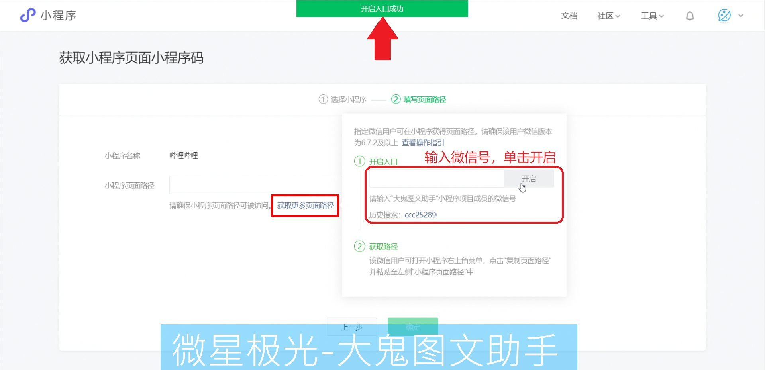Expand the 社区 dropdown
765x370 pixels.
click(x=608, y=16)
